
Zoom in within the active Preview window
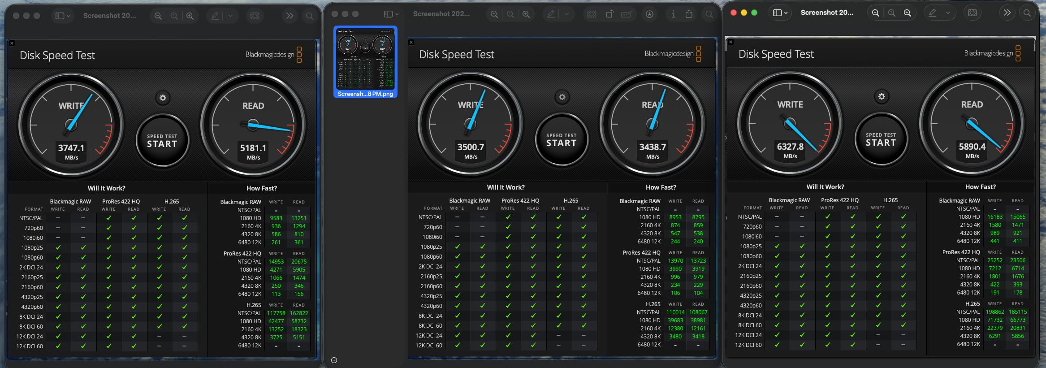(908, 13)
